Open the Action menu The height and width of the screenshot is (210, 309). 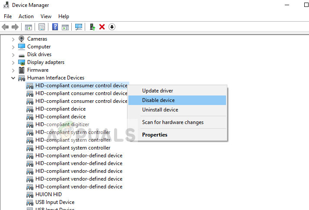click(x=26, y=16)
